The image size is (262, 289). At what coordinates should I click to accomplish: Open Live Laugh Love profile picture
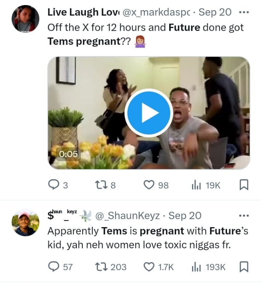coord(26,19)
